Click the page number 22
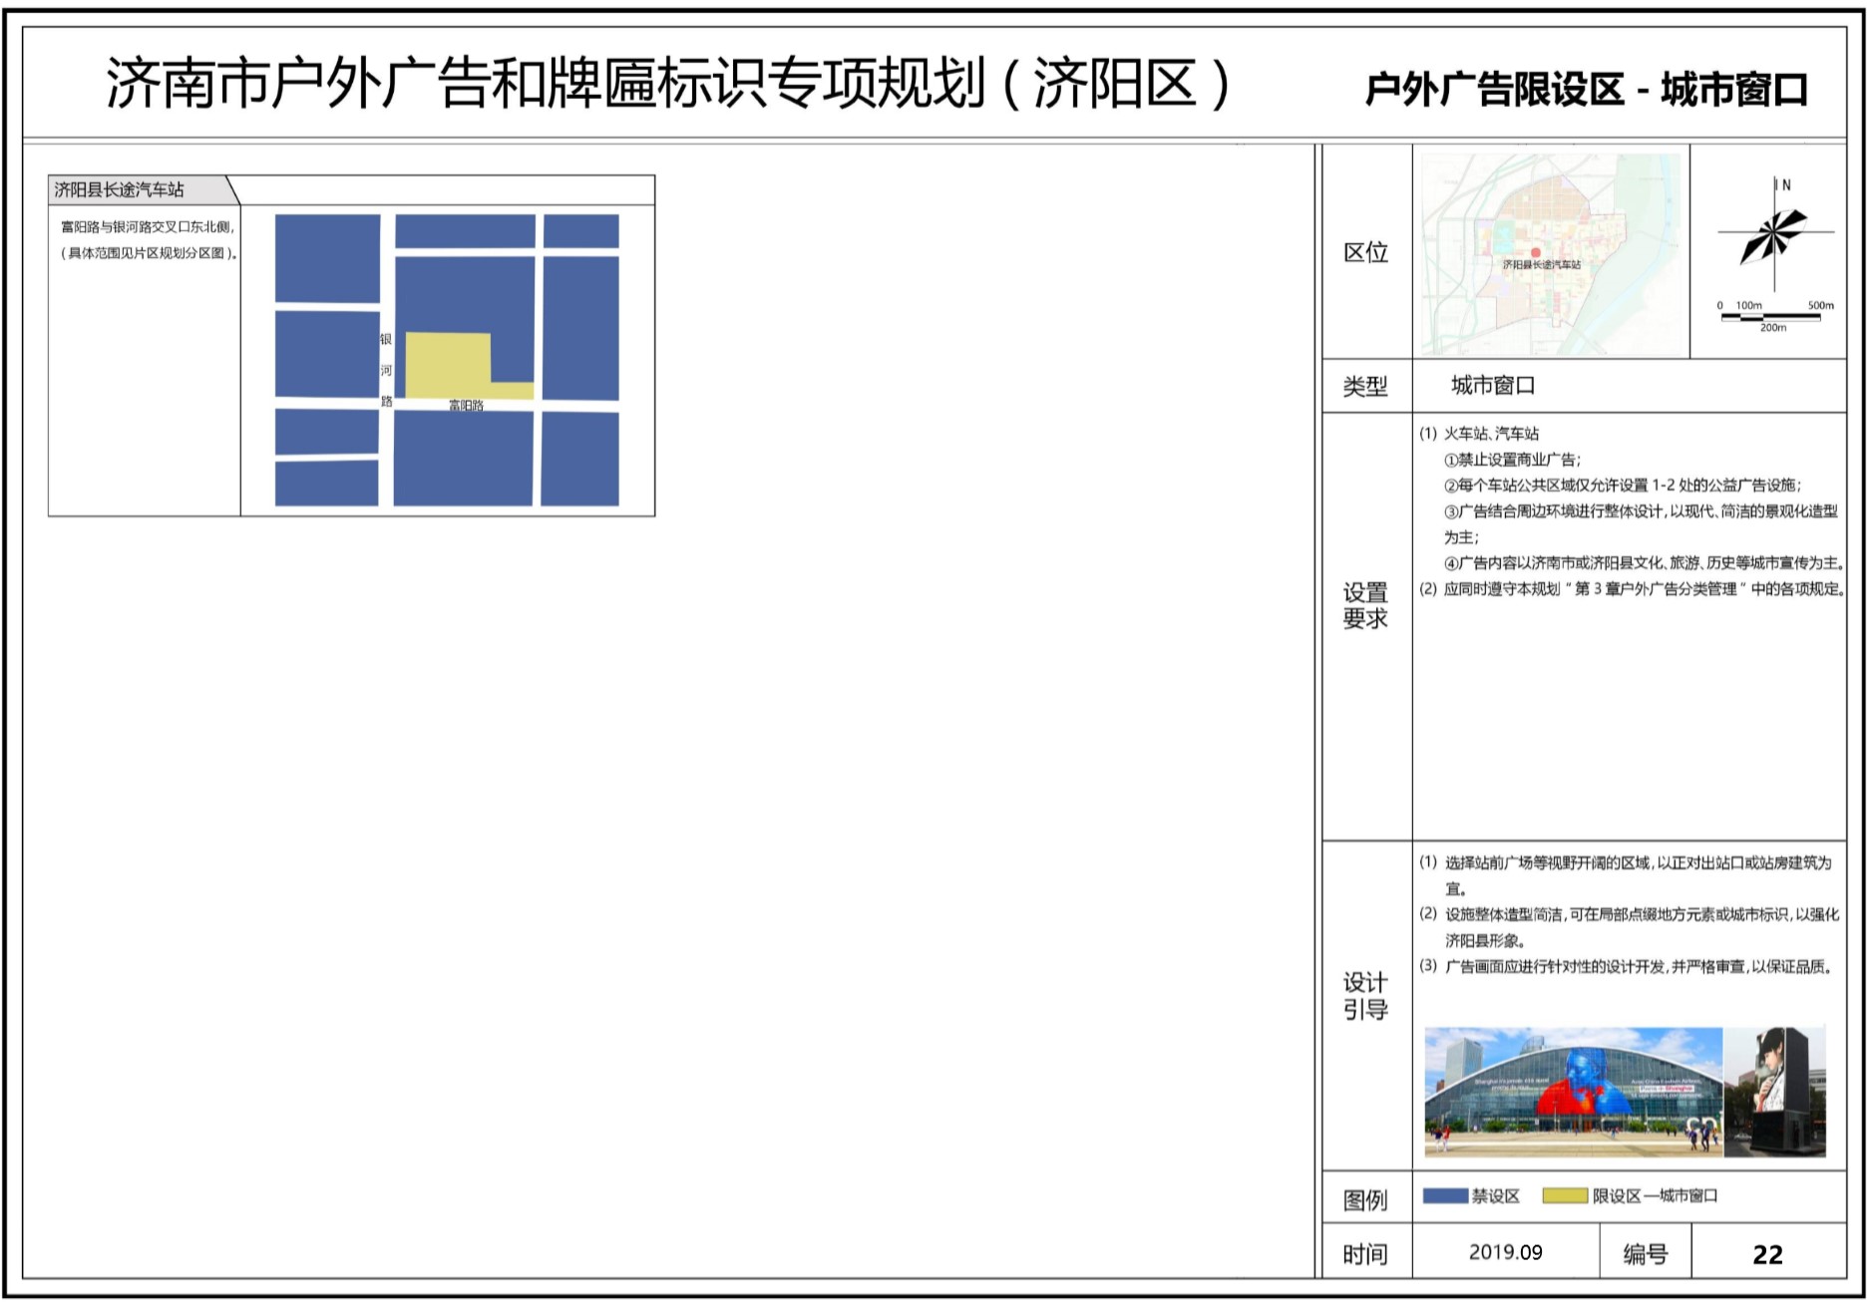The width and height of the screenshot is (1871, 1302). (x=1767, y=1254)
